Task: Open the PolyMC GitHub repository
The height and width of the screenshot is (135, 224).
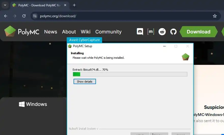Action: (x=173, y=32)
